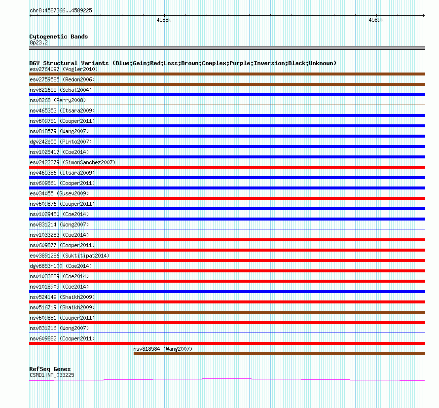Select the brown bar under nsv818584 (Wang2007)
Image resolution: width=439 pixels, height=408 pixels.
tap(279, 354)
